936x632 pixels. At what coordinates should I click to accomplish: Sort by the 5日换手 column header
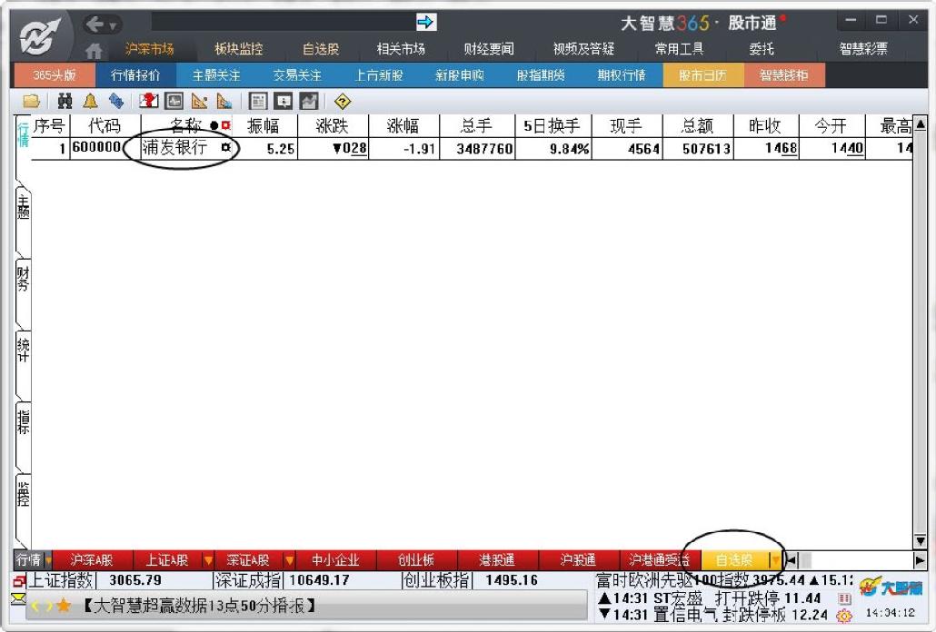click(x=553, y=126)
